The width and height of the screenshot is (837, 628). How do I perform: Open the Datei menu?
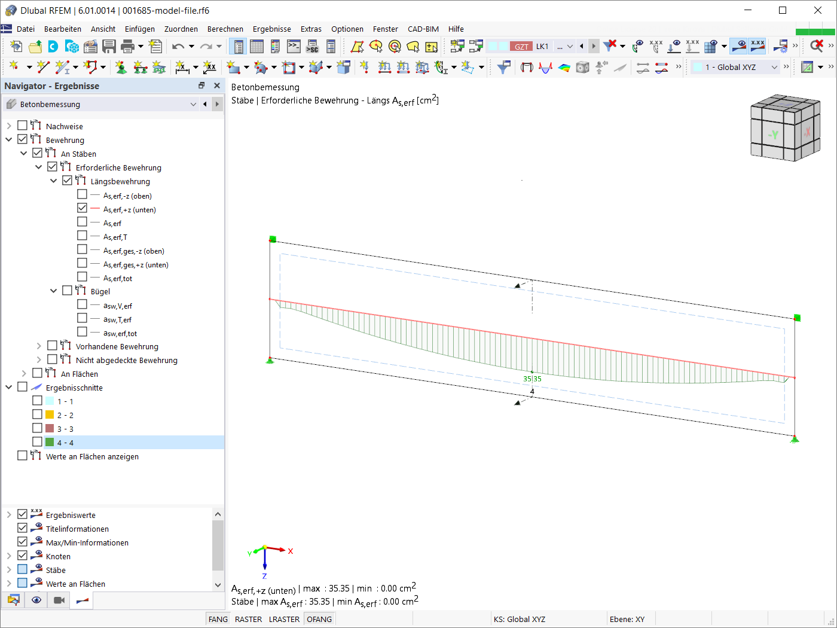(x=26, y=29)
